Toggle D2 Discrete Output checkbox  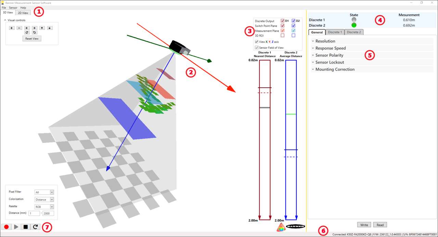coord(293,21)
